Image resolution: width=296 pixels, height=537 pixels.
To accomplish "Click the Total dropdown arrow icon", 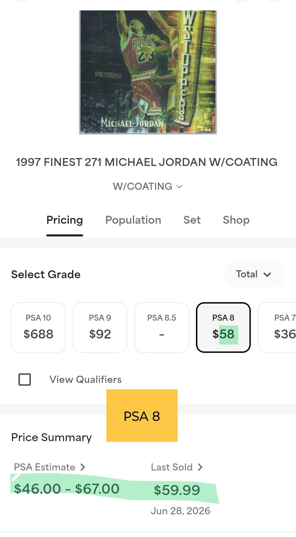I will tap(267, 274).
